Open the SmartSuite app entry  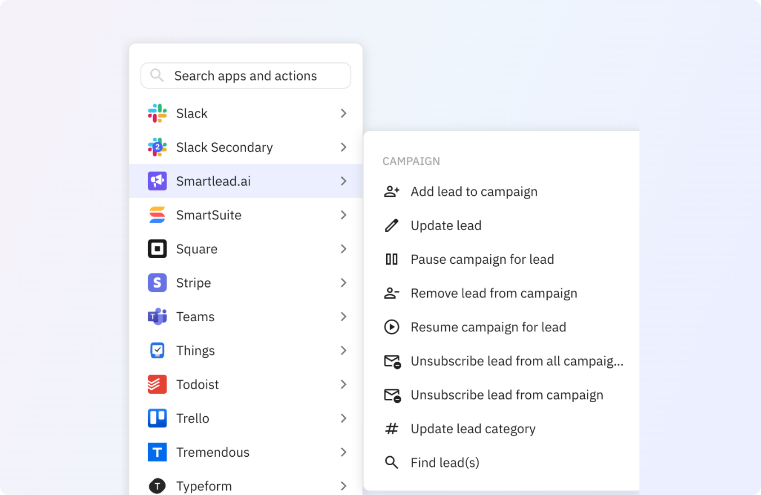tap(245, 215)
